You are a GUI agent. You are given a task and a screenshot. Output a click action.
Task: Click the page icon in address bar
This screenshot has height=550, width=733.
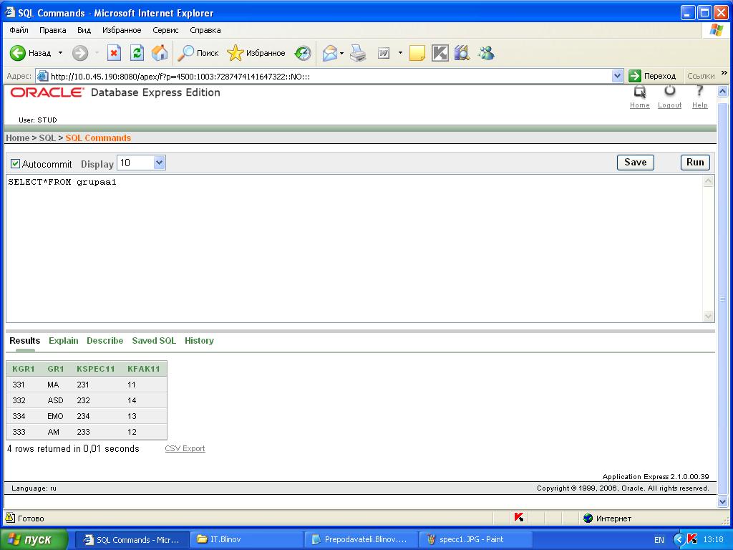click(x=42, y=76)
